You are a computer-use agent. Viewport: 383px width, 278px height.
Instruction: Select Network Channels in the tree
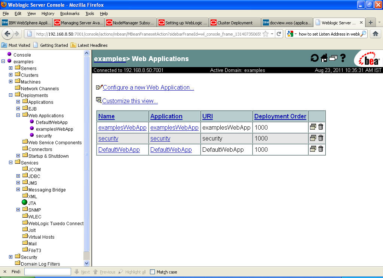40,88
